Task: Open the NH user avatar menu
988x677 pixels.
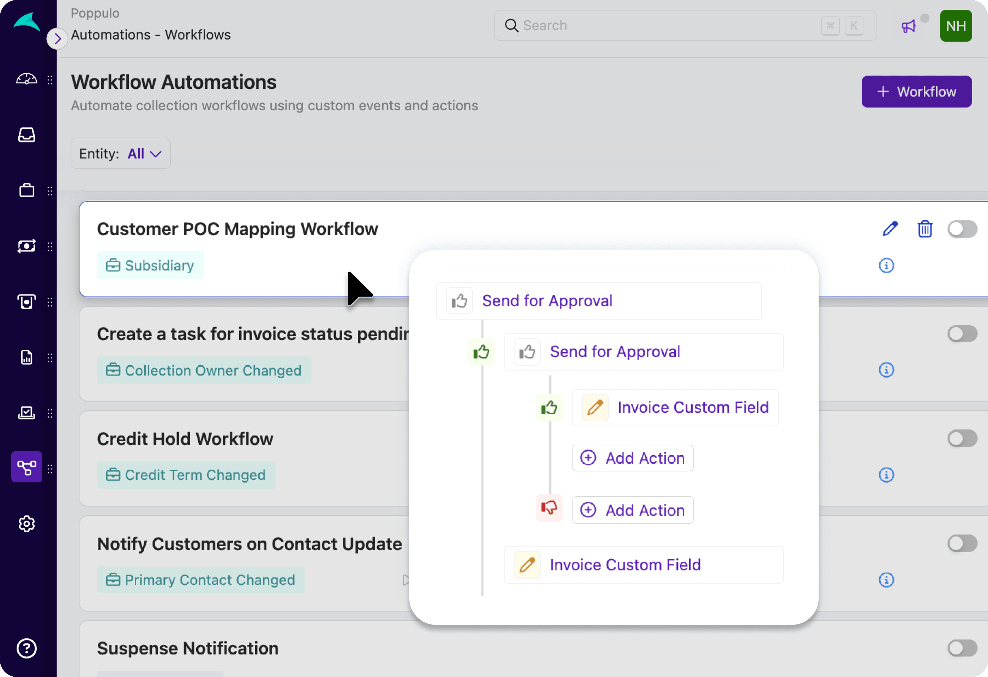Action: [x=956, y=26]
